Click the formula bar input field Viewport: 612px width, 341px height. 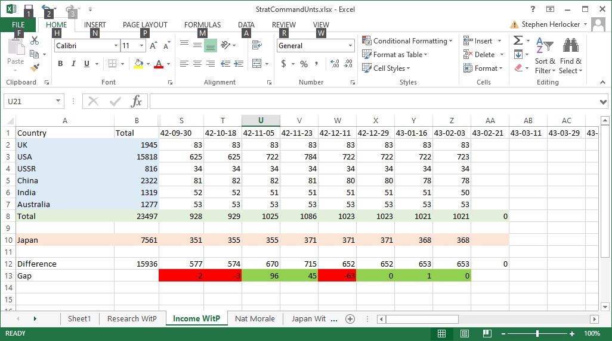[374, 102]
